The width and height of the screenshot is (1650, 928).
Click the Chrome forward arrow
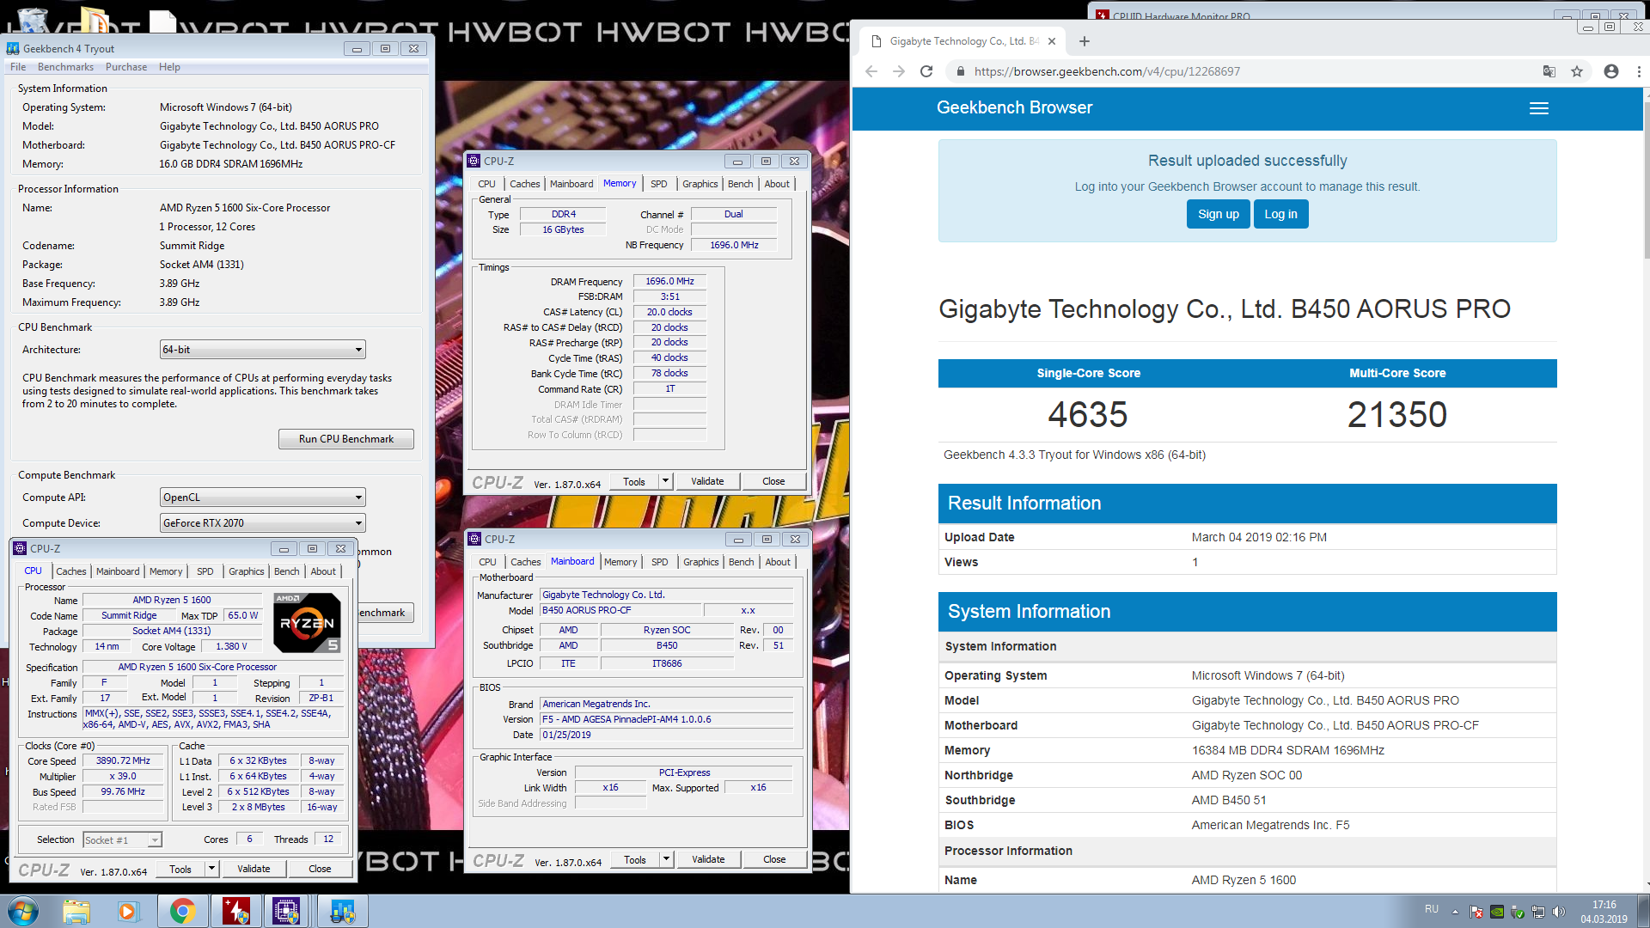click(x=899, y=71)
